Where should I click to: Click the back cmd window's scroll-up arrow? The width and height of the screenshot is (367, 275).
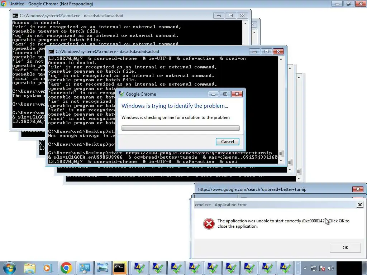click(x=245, y=24)
